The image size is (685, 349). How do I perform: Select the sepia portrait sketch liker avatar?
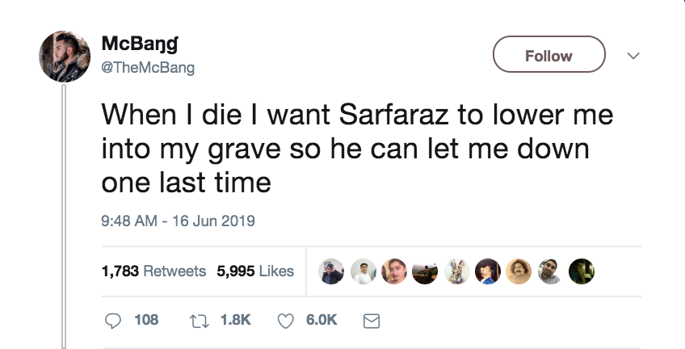pos(519,271)
